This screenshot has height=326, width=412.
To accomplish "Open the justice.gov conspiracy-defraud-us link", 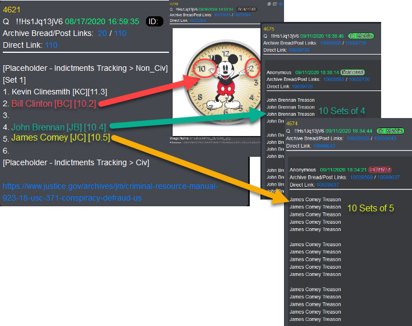I will coord(111,192).
